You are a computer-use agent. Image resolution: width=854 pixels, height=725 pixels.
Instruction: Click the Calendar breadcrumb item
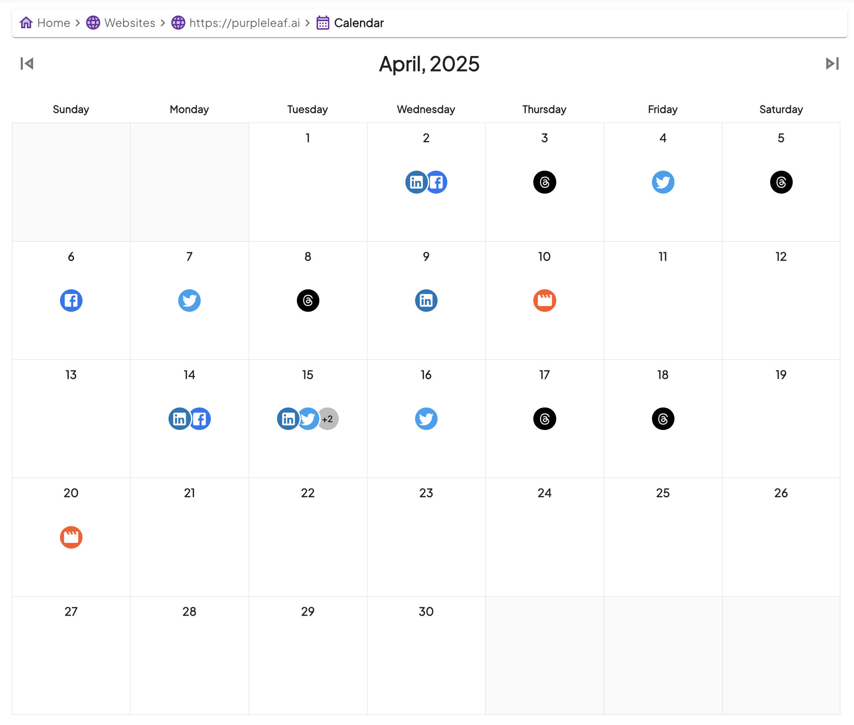pyautogui.click(x=351, y=23)
